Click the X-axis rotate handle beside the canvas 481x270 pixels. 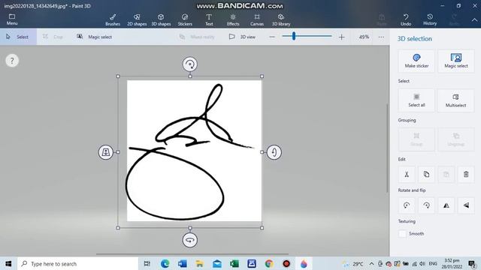274,152
